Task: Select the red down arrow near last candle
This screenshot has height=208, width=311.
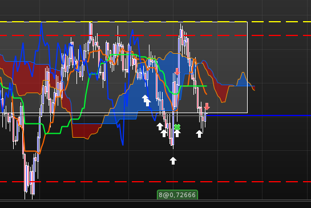Action: tap(207, 106)
